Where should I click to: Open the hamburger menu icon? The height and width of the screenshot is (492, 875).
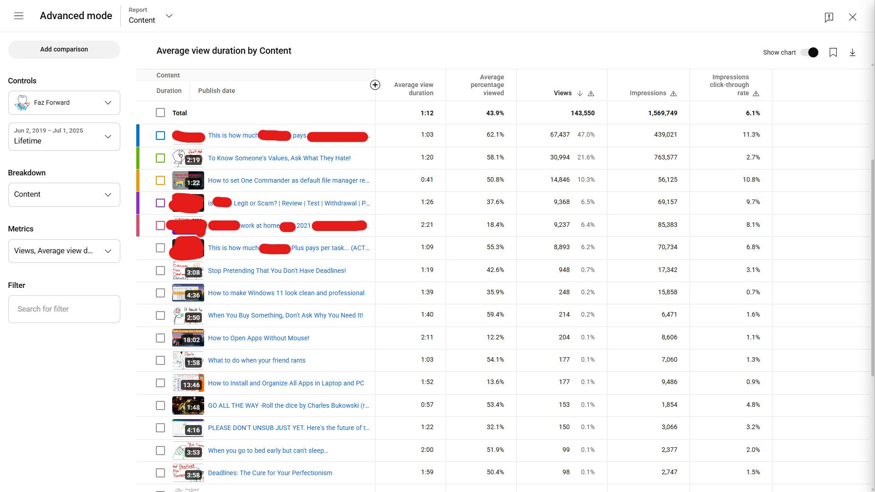coord(19,16)
